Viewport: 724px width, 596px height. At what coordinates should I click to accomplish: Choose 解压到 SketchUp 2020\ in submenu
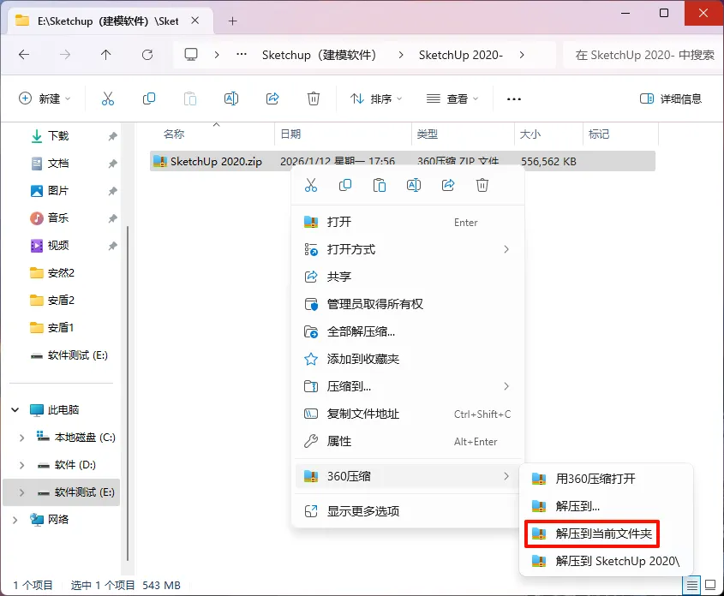tap(606, 562)
